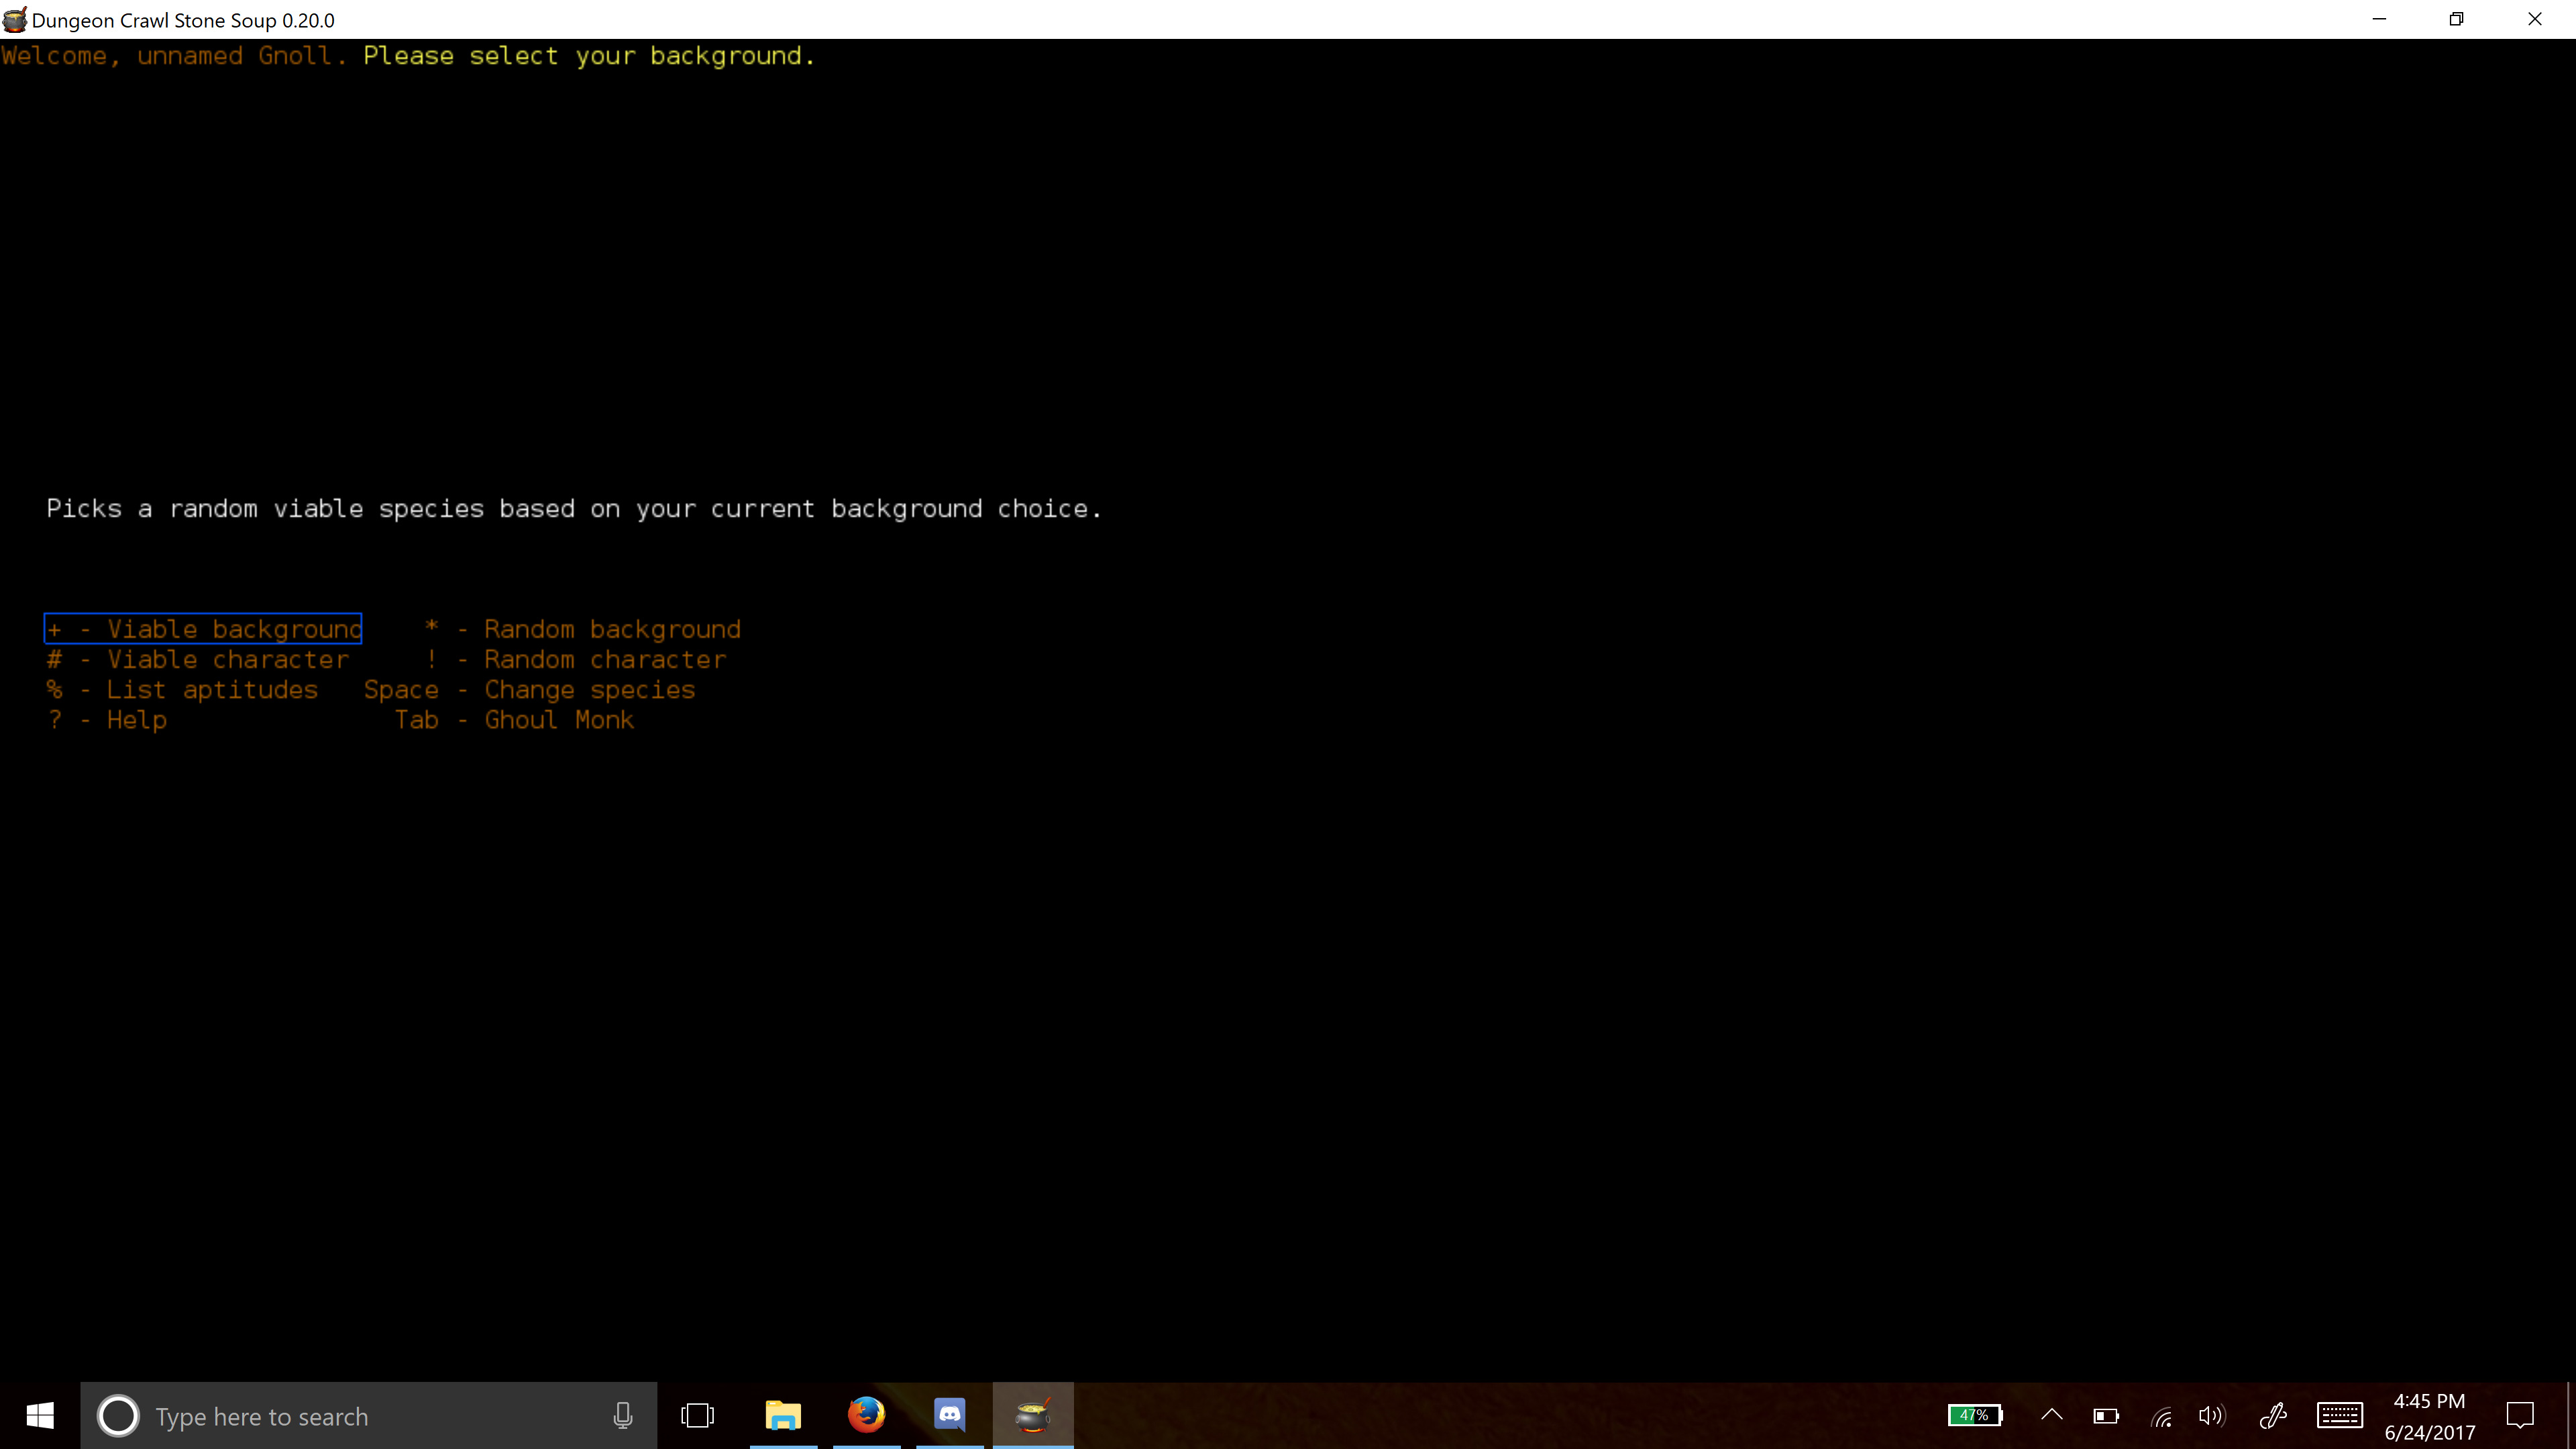Choose the Ghoul Monk quick start option
The image size is (2576, 1449).
(514, 720)
